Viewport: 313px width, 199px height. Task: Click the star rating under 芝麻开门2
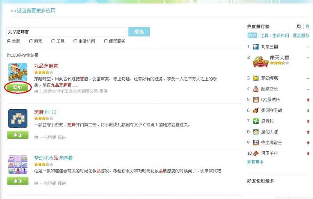(x=44, y=118)
